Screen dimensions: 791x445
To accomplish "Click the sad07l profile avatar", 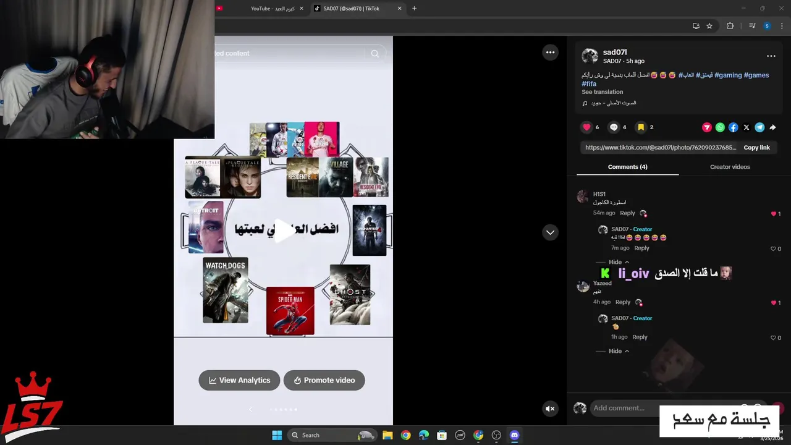I will [x=590, y=56].
